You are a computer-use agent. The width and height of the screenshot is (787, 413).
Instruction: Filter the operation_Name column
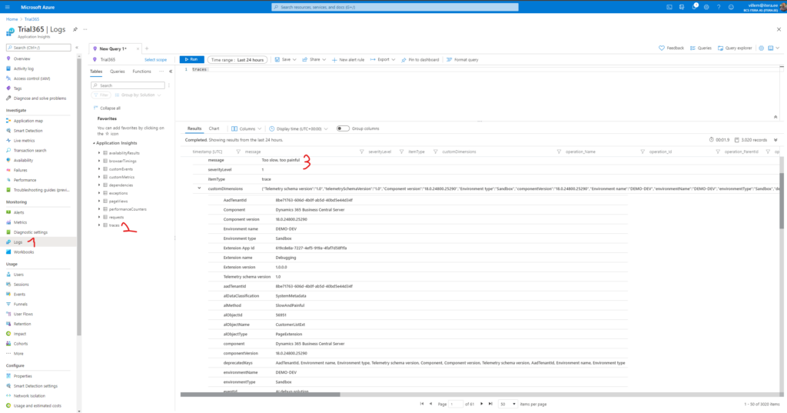pos(643,152)
